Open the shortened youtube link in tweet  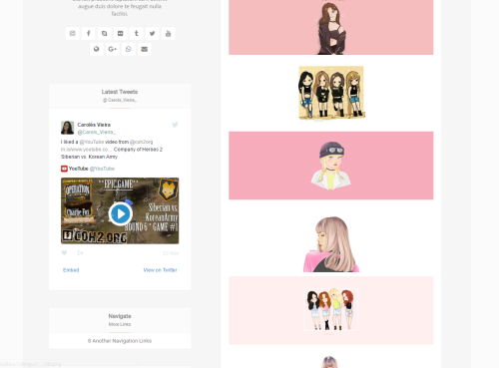86,150
